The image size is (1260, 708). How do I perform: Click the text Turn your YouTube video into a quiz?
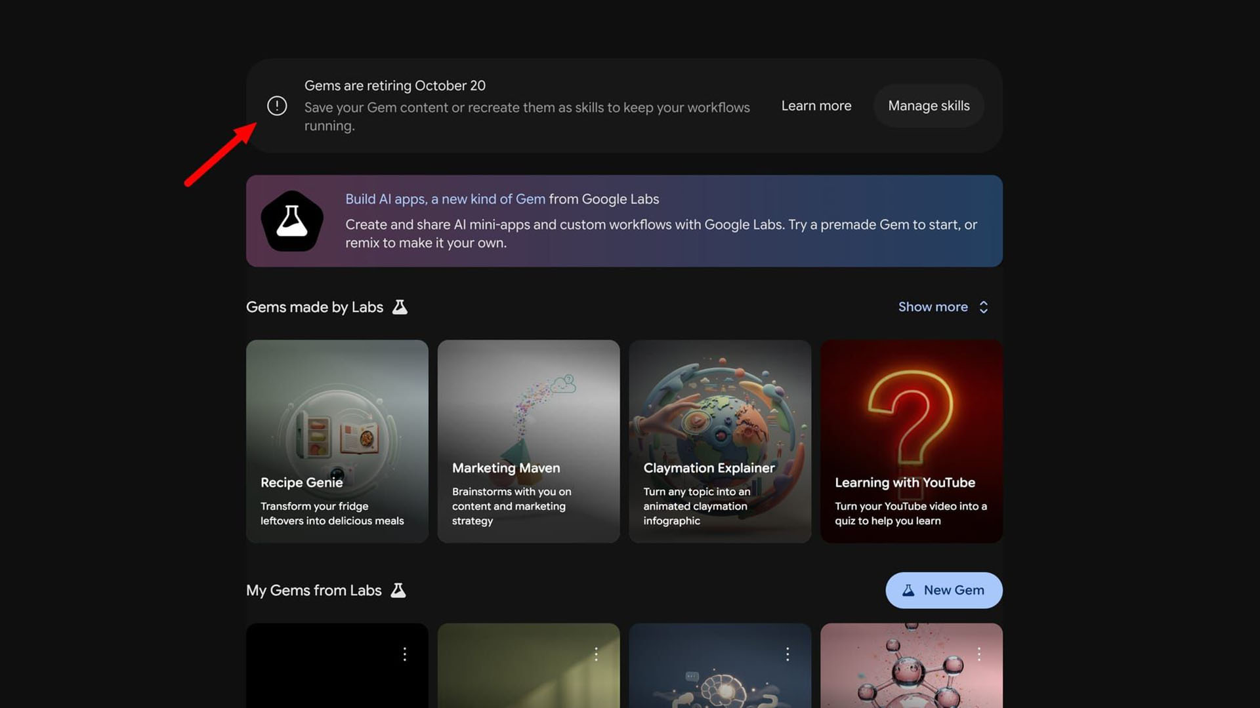[x=911, y=513]
